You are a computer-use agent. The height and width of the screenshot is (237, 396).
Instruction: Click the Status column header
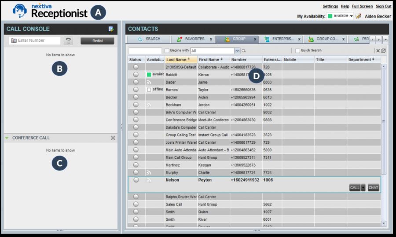pyautogui.click(x=136, y=59)
